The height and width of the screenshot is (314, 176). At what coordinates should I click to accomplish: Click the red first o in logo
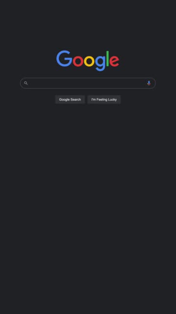coord(78,61)
